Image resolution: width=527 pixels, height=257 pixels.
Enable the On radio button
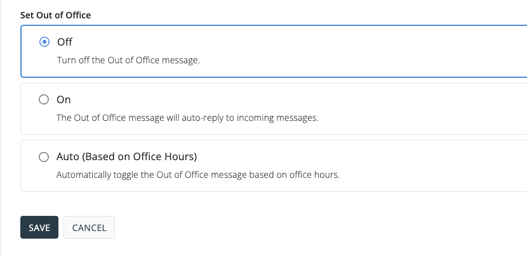coord(44,99)
